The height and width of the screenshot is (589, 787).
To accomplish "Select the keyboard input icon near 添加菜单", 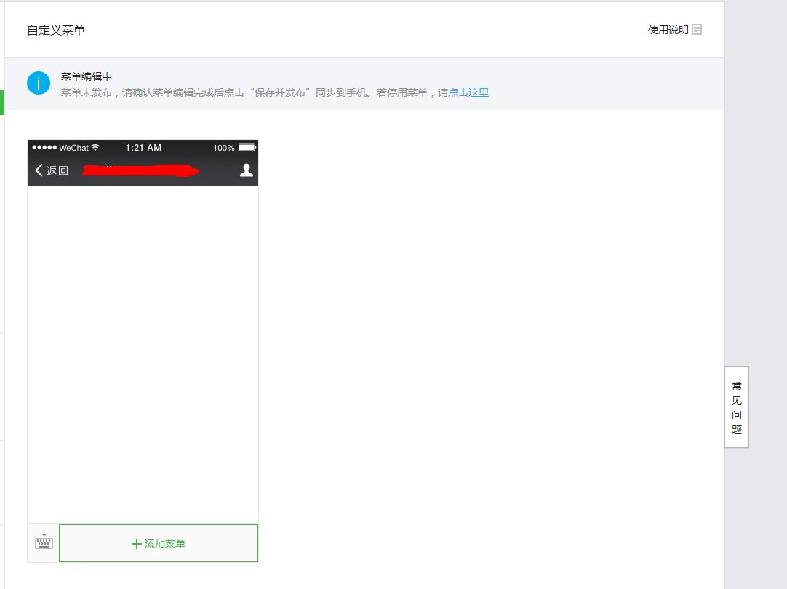I will click(42, 542).
